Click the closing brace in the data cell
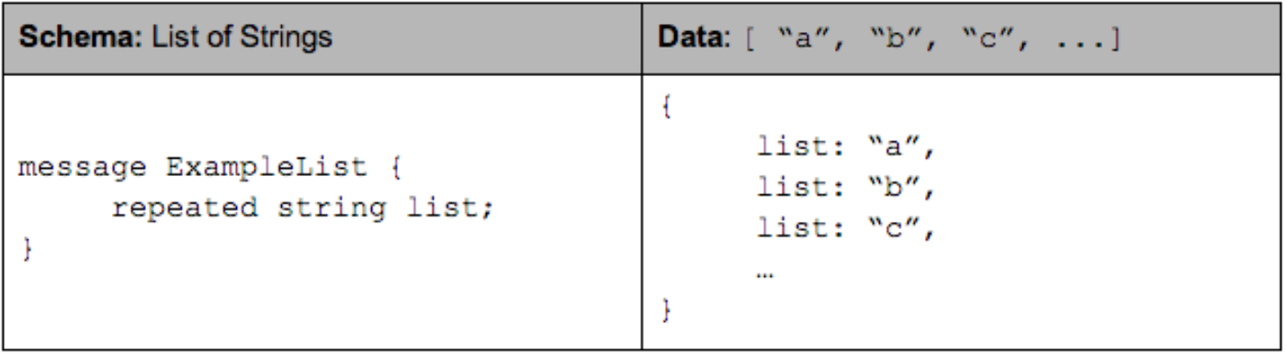This screenshot has width=1286, height=353. 668,310
